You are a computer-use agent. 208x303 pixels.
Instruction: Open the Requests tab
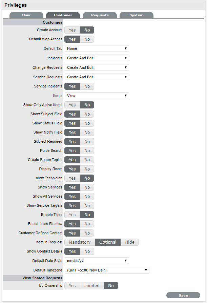(x=100, y=15)
